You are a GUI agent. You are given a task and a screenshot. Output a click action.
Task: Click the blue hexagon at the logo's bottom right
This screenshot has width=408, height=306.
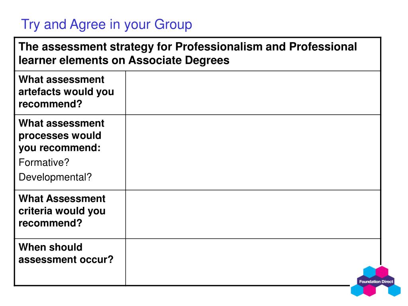click(x=394, y=290)
